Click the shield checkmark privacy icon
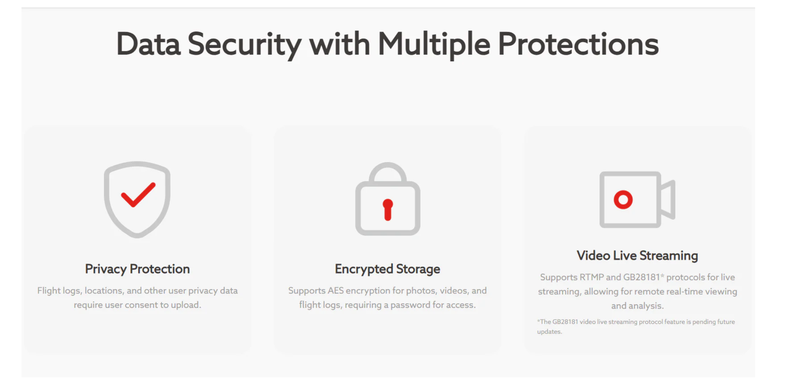The height and width of the screenshot is (386, 786). point(137,200)
